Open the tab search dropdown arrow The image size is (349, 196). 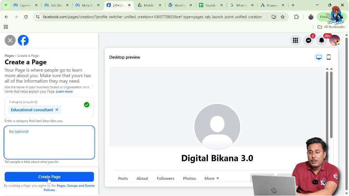pyautogui.click(x=6, y=5)
